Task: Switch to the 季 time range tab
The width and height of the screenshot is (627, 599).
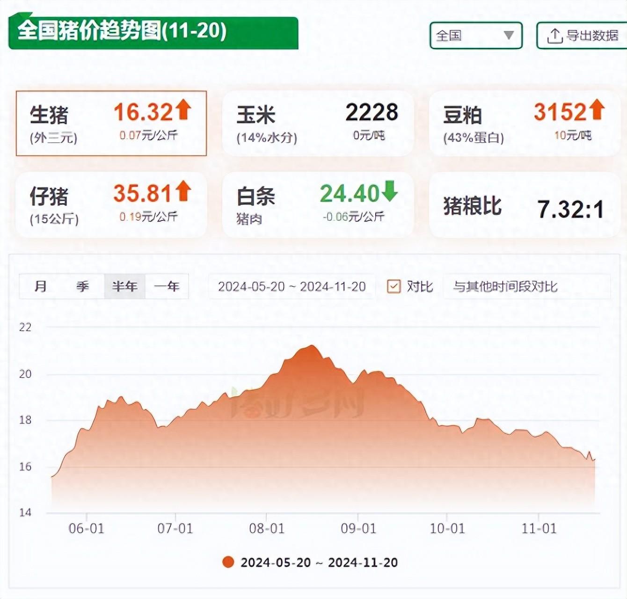Action: click(x=83, y=286)
